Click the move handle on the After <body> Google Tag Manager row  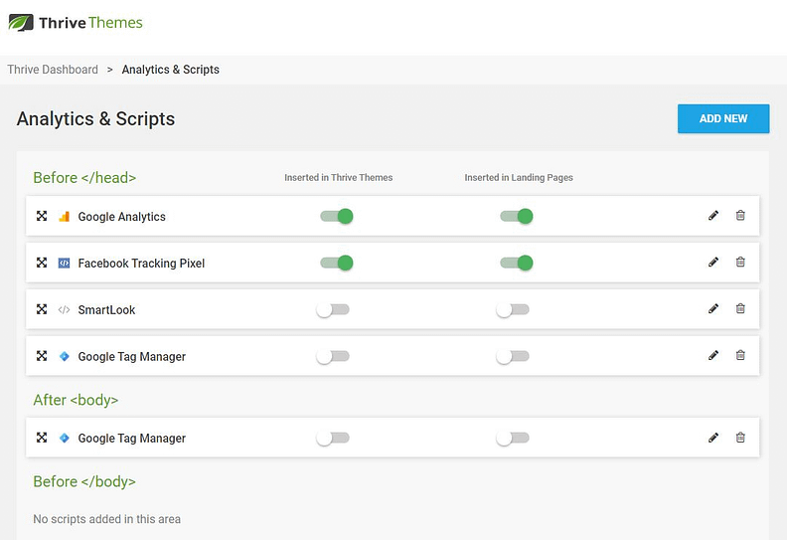tap(42, 438)
